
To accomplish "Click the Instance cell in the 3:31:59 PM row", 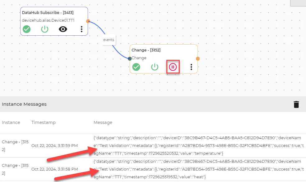I will (x=15, y=146).
